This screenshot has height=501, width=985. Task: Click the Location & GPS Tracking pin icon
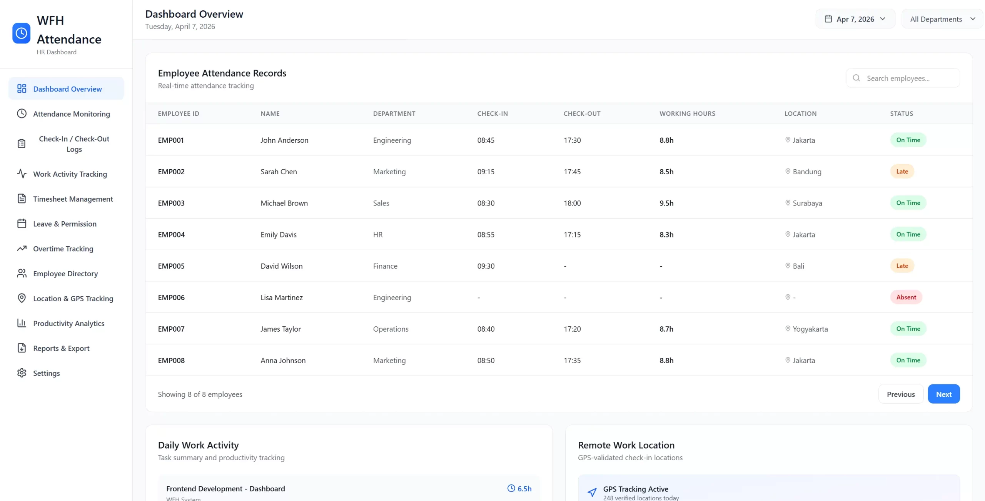point(22,298)
